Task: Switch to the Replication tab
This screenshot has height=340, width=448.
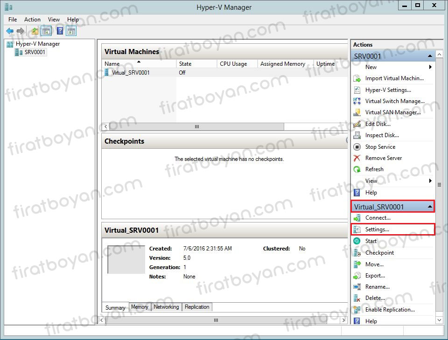Action: tap(197, 307)
